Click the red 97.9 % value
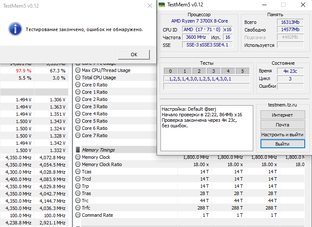The width and height of the screenshot is (312, 227). [x=23, y=71]
